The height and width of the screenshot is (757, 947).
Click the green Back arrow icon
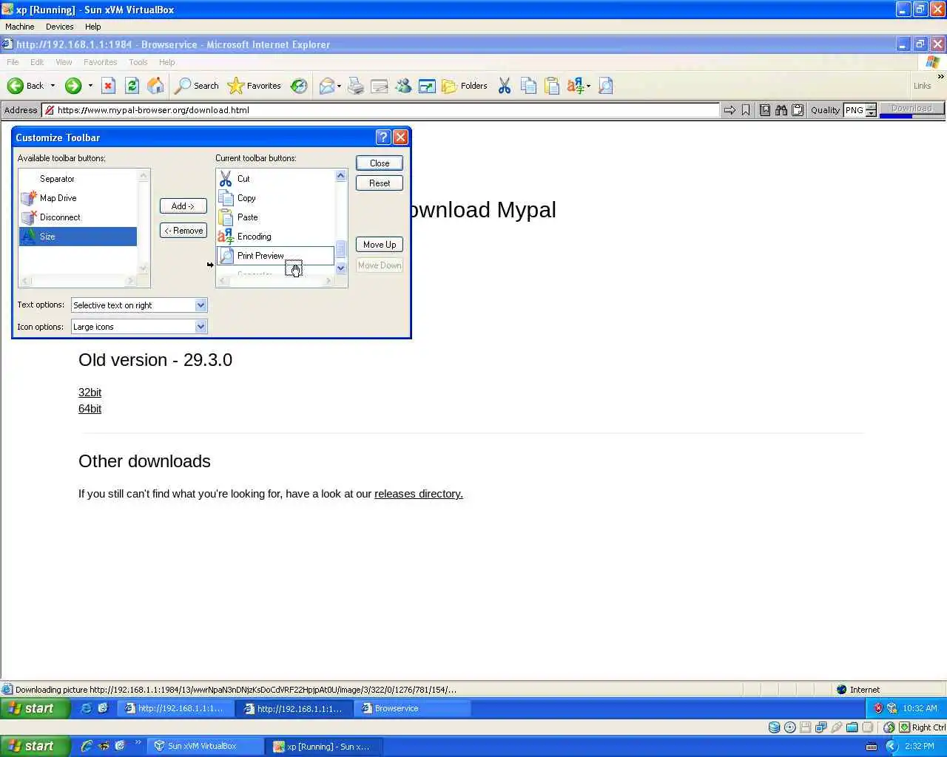15,86
